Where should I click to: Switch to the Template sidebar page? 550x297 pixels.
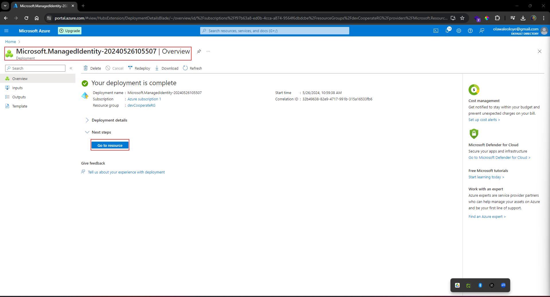click(19, 106)
